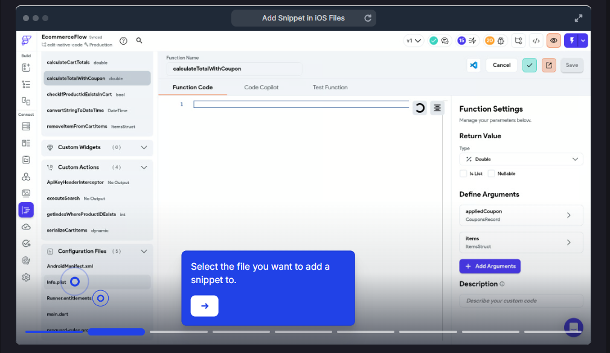Click the format code alignment icon
The image size is (610, 353).
437,107
